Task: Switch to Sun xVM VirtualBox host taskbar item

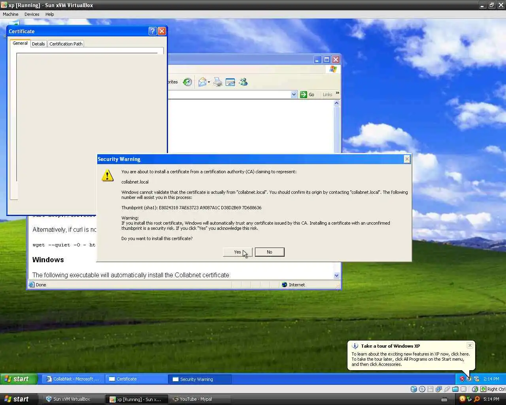Action: [x=73, y=399]
